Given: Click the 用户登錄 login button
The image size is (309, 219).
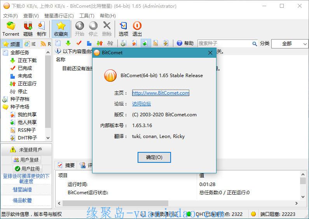Looking at the screenshot, I should (x=26, y=160).
